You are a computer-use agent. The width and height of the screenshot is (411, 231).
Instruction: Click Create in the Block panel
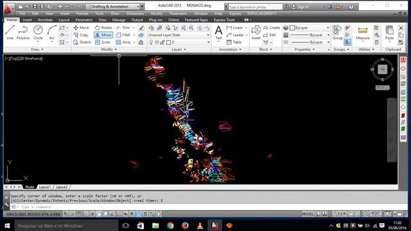[272, 28]
